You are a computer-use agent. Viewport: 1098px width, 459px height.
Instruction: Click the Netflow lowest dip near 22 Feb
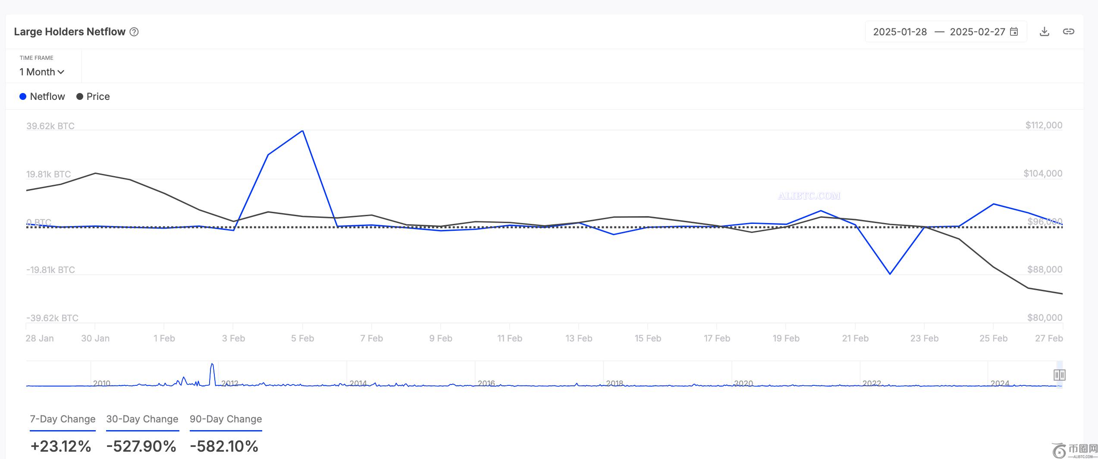pos(890,274)
